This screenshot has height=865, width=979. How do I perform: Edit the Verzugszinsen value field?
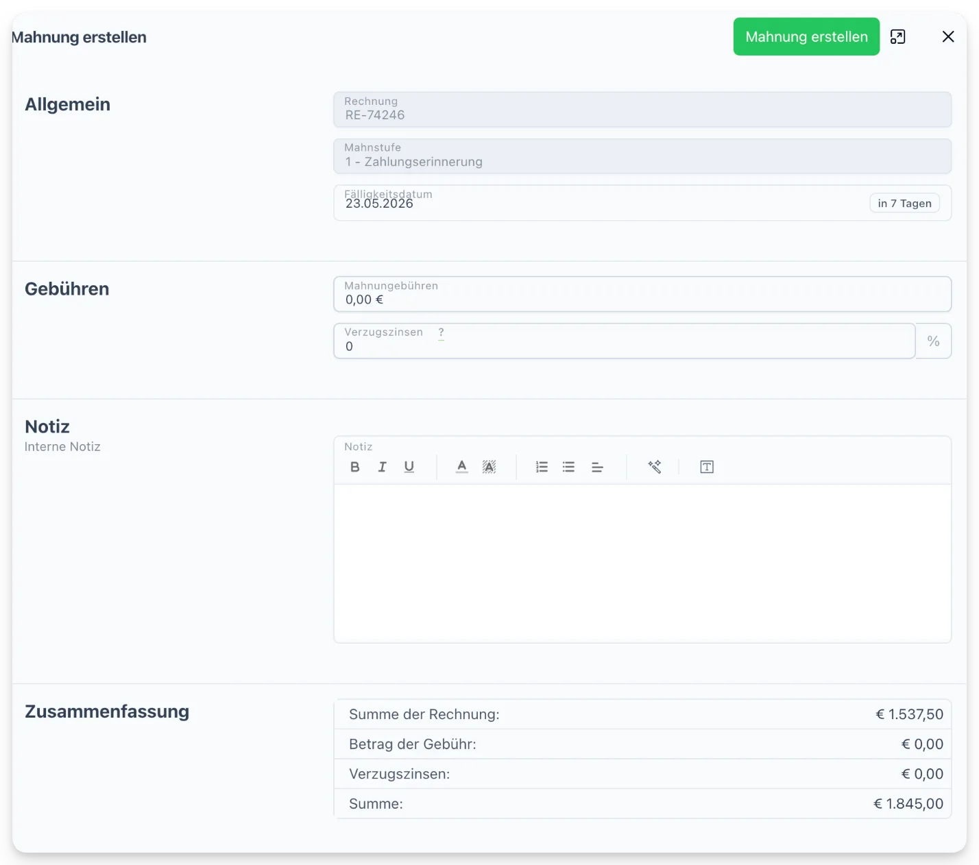coord(625,341)
